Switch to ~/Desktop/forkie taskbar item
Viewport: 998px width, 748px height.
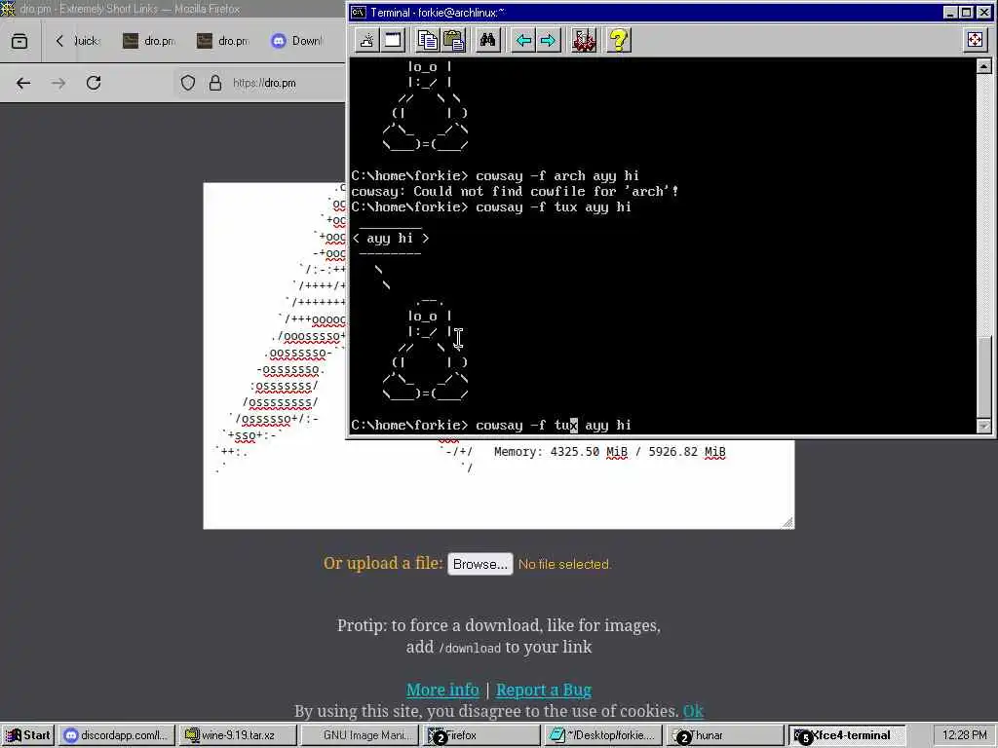click(602, 735)
